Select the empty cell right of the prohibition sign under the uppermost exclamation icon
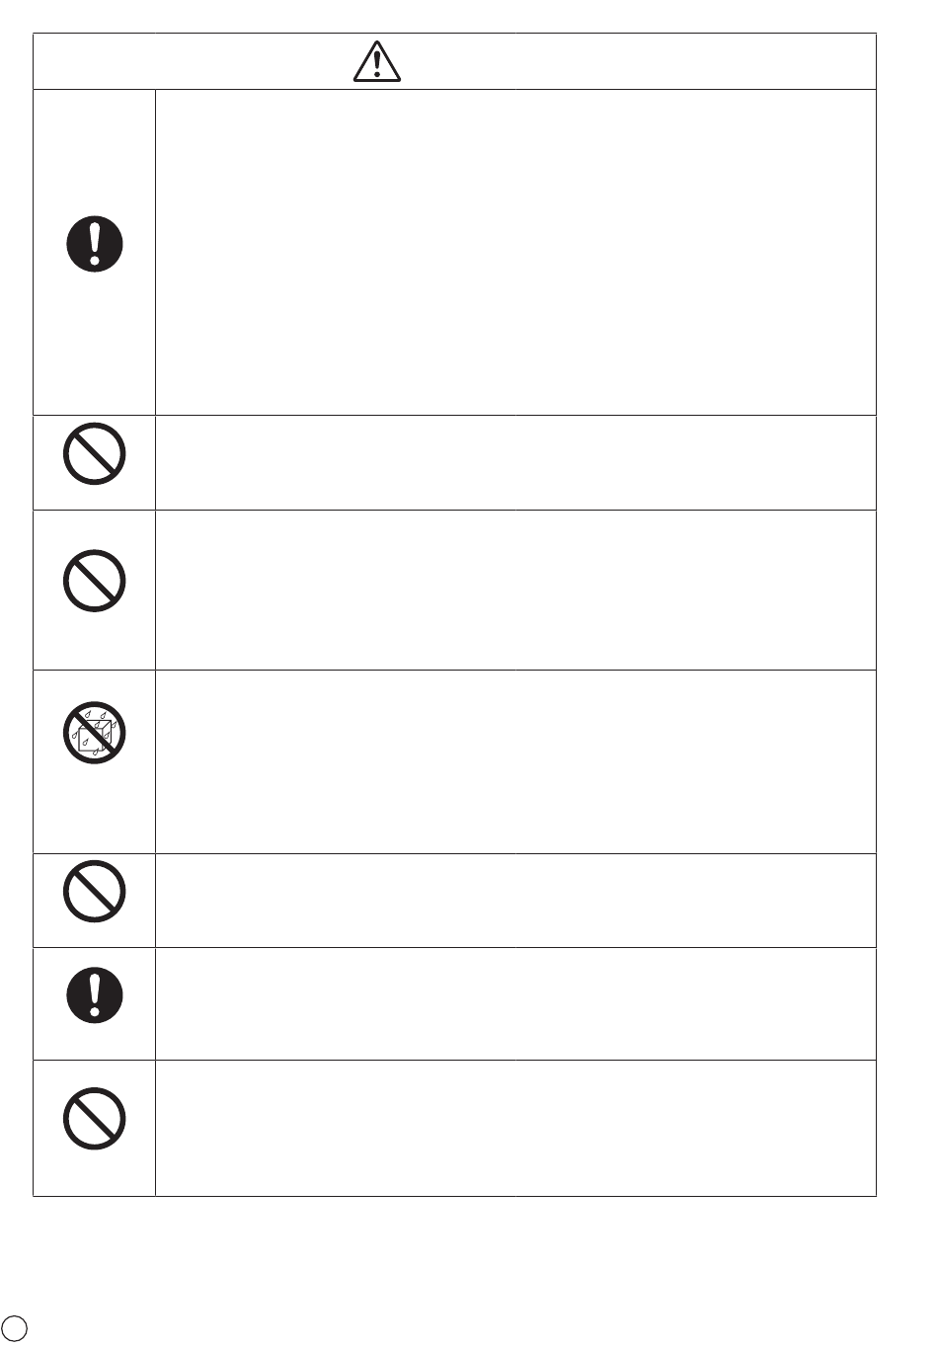Viewport: 938px width, 1347px height. pos(515,462)
